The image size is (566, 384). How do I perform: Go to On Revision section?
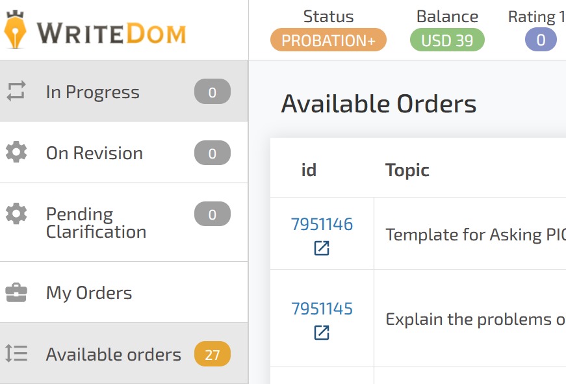(94, 153)
